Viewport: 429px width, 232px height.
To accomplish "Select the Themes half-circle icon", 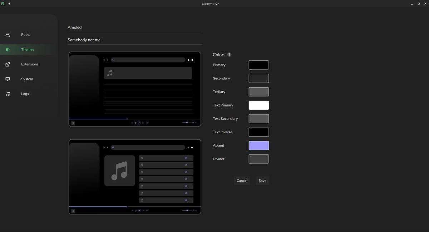I will (x=8, y=50).
